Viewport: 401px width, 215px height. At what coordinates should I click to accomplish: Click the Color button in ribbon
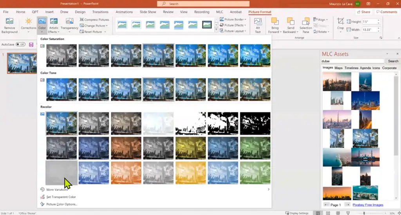tap(42, 25)
